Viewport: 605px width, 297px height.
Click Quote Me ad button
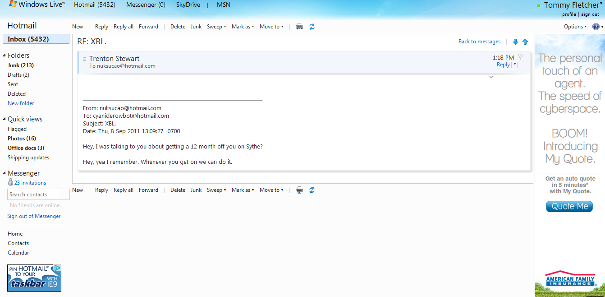(569, 206)
